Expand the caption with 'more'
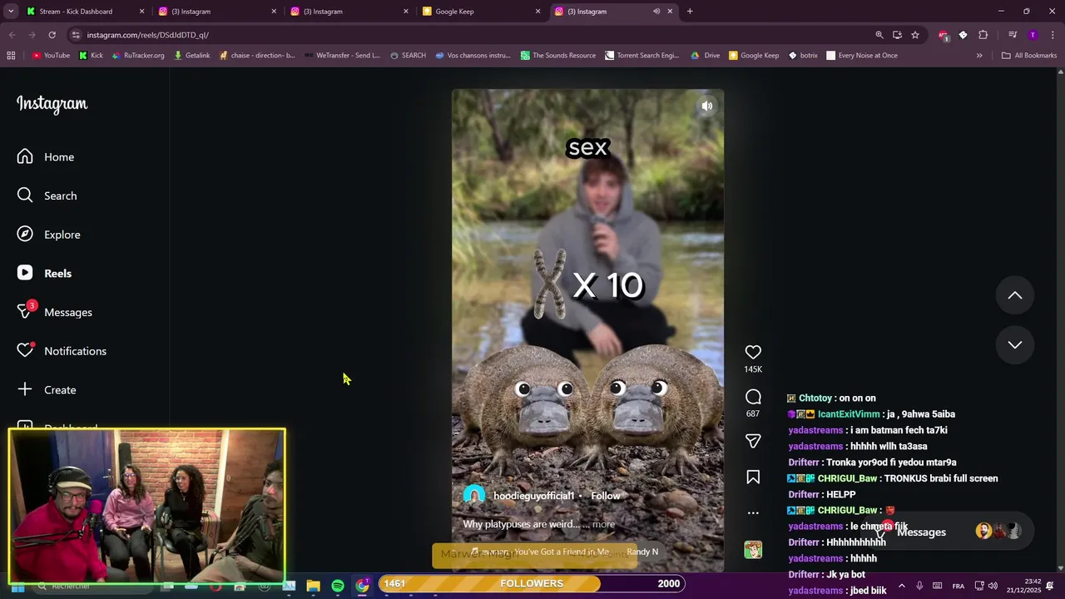The image size is (1065, 599). (x=603, y=524)
